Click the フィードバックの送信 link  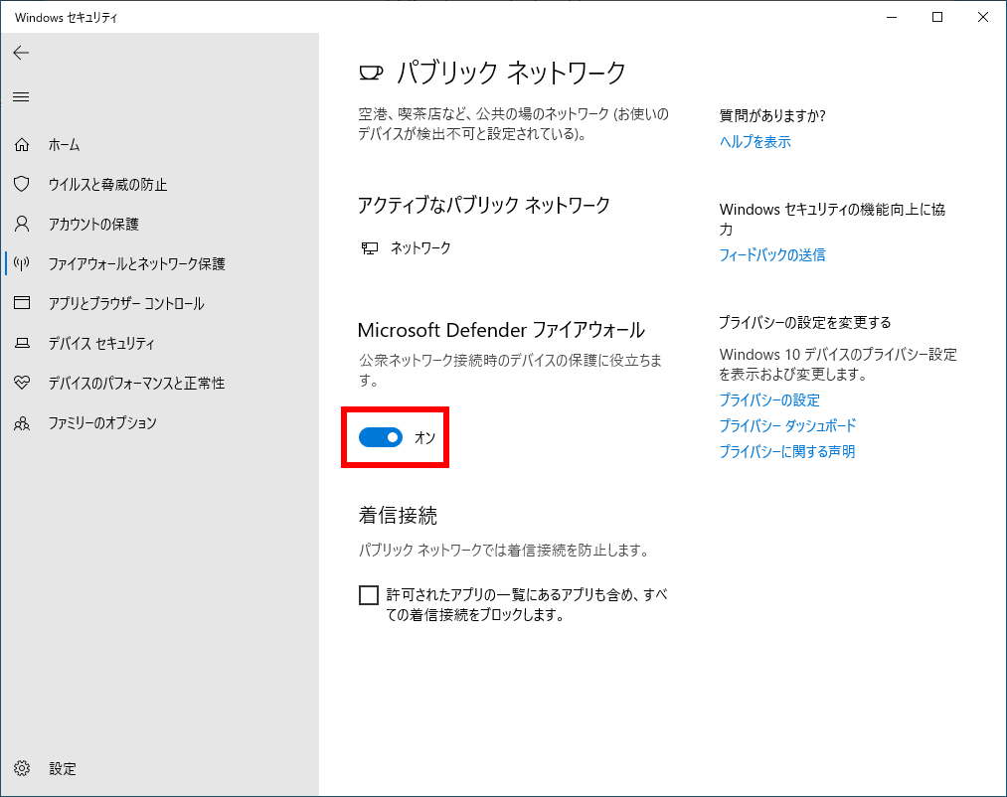coord(772,255)
